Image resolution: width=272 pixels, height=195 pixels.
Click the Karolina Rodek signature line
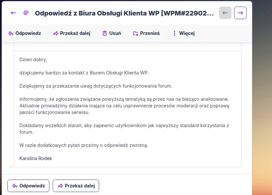[x=36, y=158]
